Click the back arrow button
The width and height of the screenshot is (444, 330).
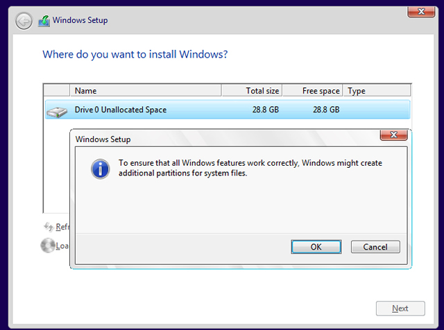tap(24, 21)
